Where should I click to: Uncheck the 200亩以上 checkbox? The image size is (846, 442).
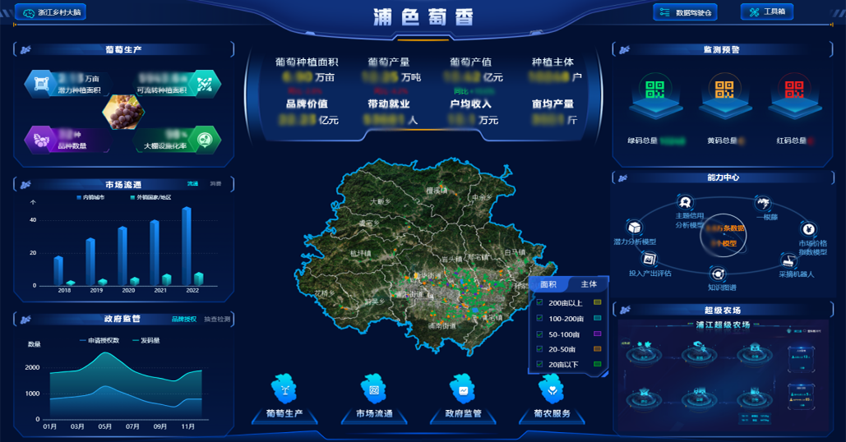(x=539, y=303)
